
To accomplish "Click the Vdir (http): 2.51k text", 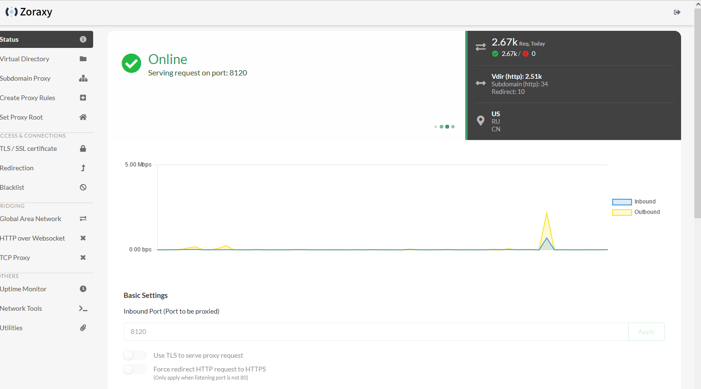I will point(517,76).
